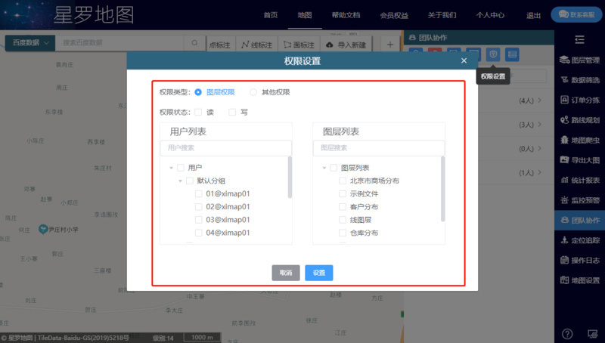
Task: Open 操作日志 operation log
Action: tap(579, 261)
